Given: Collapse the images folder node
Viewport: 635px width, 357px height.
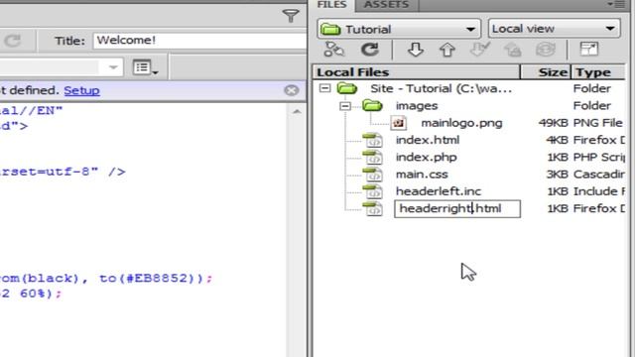Looking at the screenshot, I should point(345,106).
